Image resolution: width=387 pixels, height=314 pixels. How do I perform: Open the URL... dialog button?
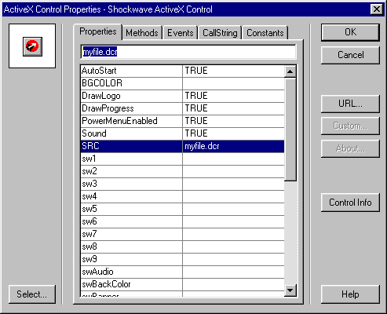click(350, 104)
